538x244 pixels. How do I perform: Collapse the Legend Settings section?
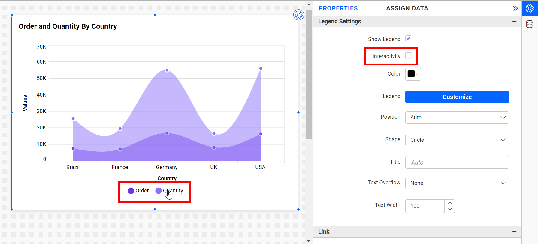pos(514,22)
